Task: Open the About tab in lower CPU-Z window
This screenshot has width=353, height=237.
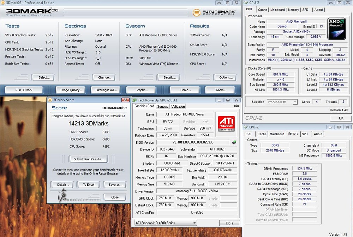Action: tap(318, 134)
